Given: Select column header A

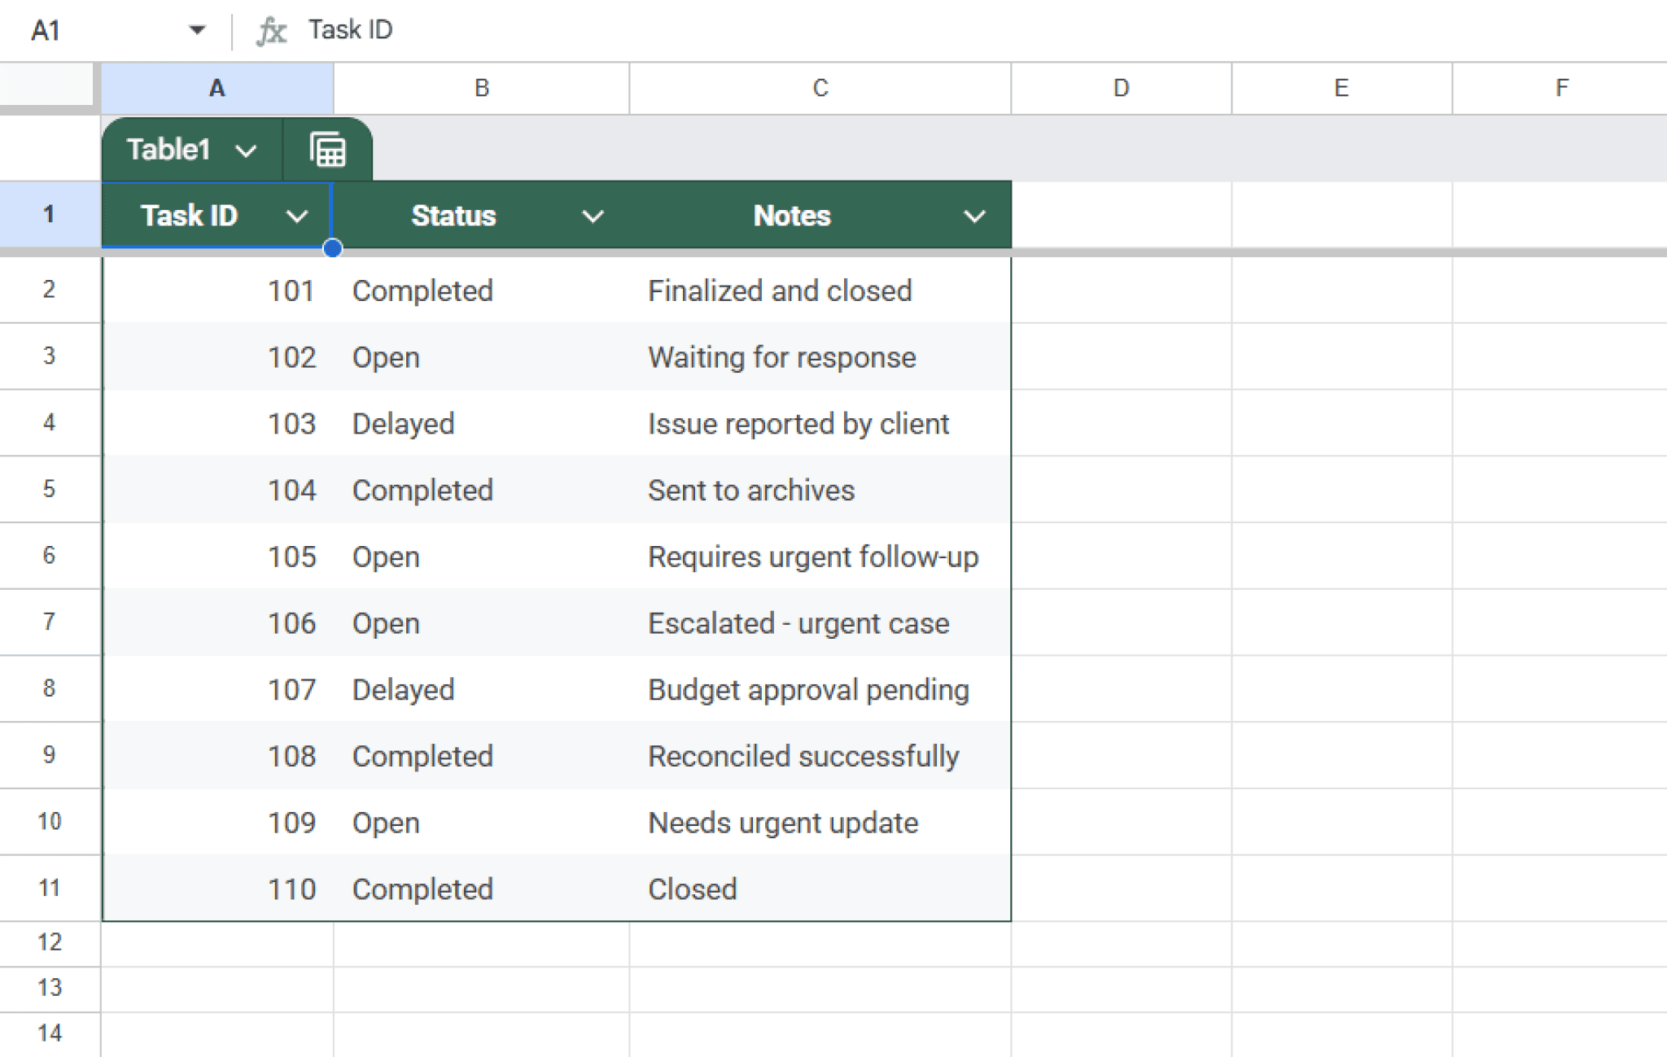Looking at the screenshot, I should tap(217, 88).
